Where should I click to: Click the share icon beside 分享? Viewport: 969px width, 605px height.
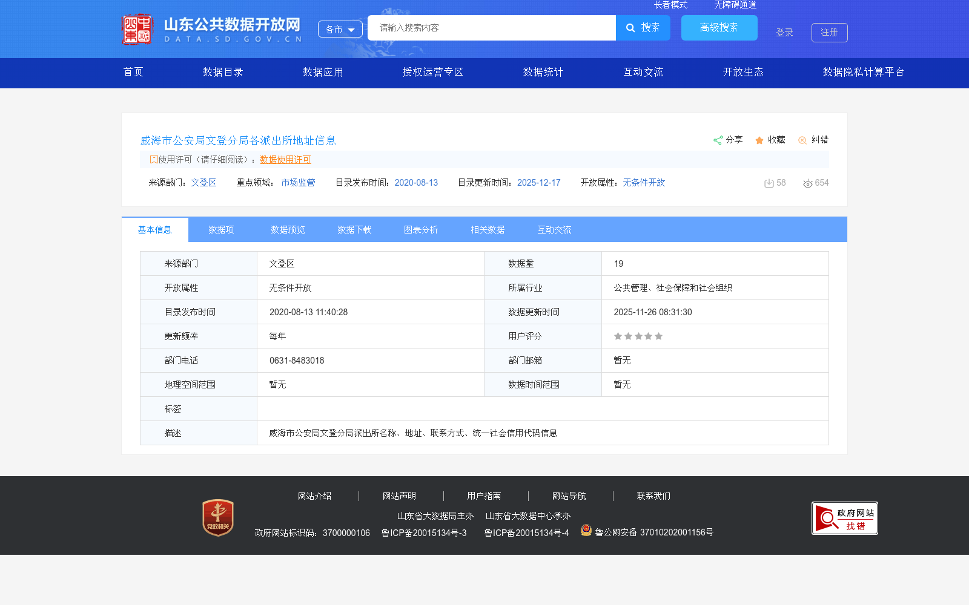point(718,140)
